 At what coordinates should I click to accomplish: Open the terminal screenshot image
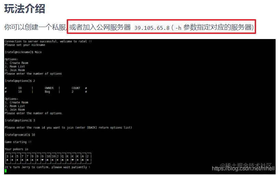[x=140, y=107]
